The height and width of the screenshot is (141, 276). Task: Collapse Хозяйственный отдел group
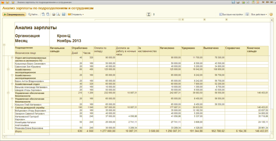coord(12,84)
